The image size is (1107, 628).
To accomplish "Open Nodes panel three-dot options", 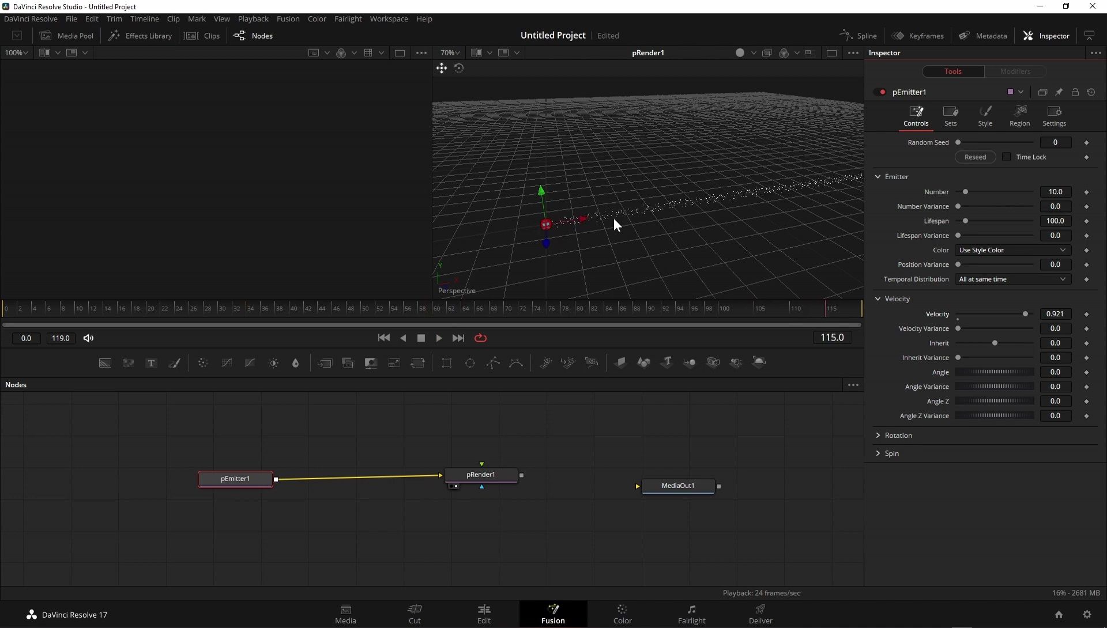I will point(853,385).
